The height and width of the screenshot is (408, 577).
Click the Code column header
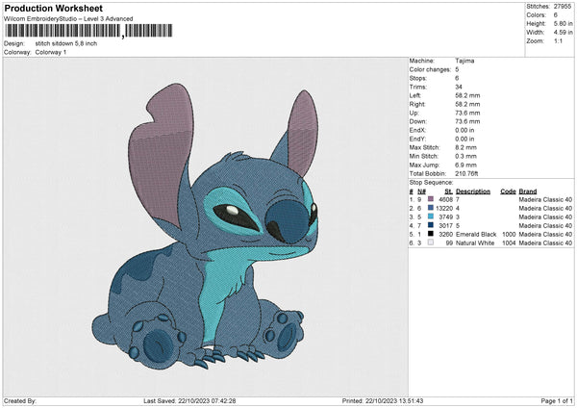508,190
